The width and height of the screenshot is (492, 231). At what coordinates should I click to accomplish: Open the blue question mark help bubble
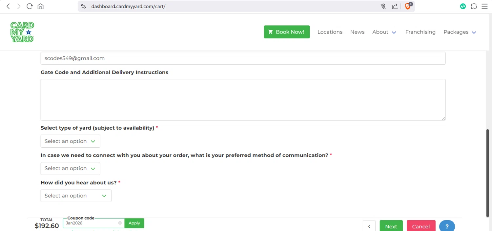pyautogui.click(x=447, y=226)
